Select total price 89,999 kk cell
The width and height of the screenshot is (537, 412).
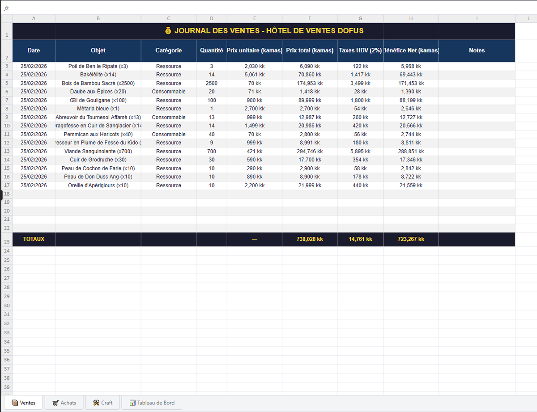pos(310,101)
